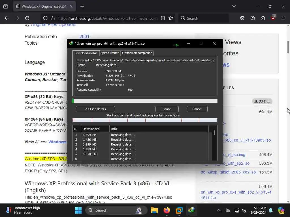Open x86_cd_vl_x14-73985.iso link
The width and height of the screenshot is (290, 217).
(247, 140)
